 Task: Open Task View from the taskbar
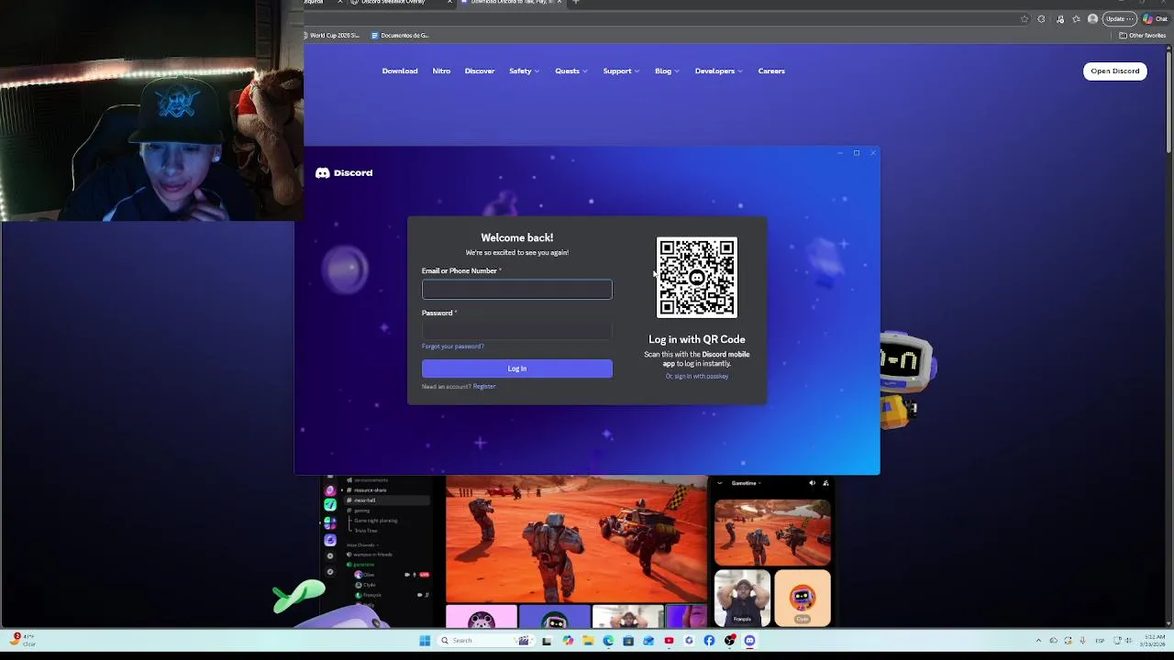pyautogui.click(x=547, y=641)
